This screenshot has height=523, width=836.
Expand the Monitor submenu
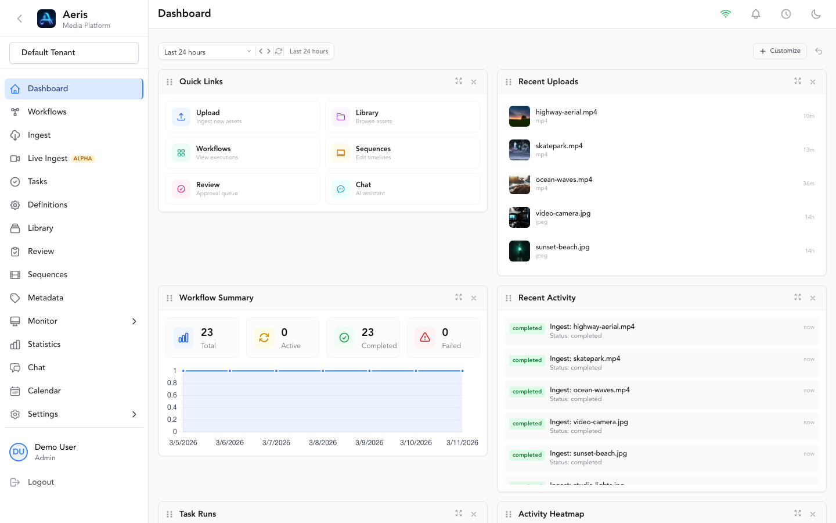(134, 321)
